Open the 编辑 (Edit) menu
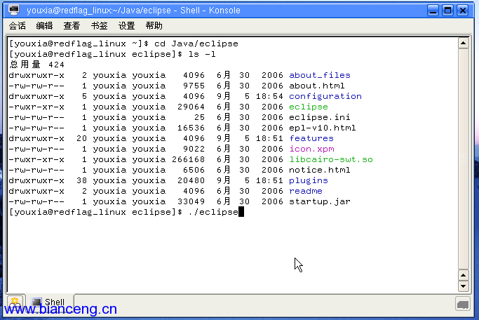Image resolution: width=479 pixels, height=320 pixels. 44,26
